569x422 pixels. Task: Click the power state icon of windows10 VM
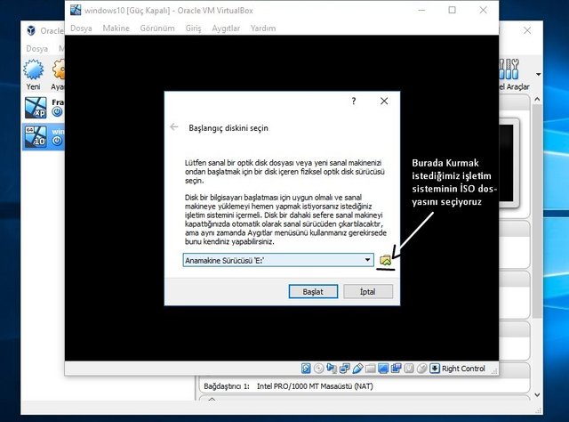pyautogui.click(x=57, y=141)
